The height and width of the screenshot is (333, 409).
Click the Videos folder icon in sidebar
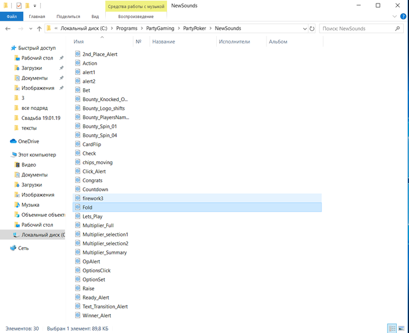[17, 165]
